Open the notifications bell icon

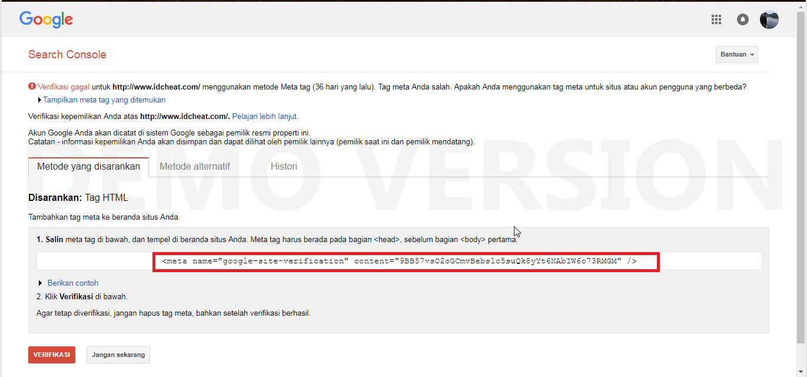point(743,19)
